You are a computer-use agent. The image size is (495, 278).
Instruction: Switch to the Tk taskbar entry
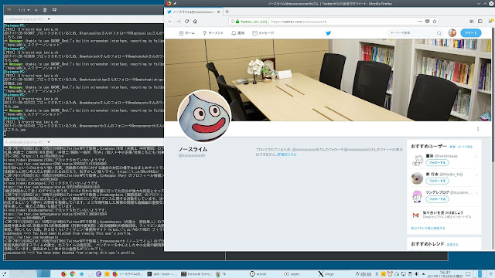[221, 273]
